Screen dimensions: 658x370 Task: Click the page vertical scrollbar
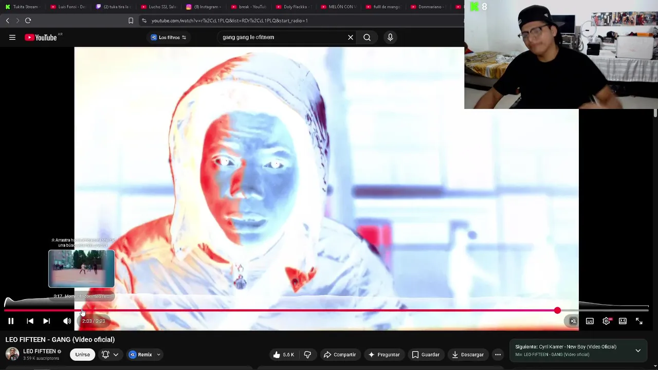point(655,114)
